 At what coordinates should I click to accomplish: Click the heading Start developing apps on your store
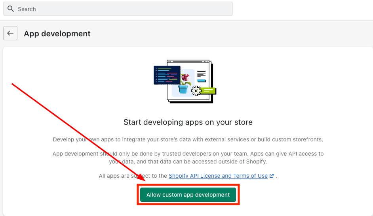(188, 122)
